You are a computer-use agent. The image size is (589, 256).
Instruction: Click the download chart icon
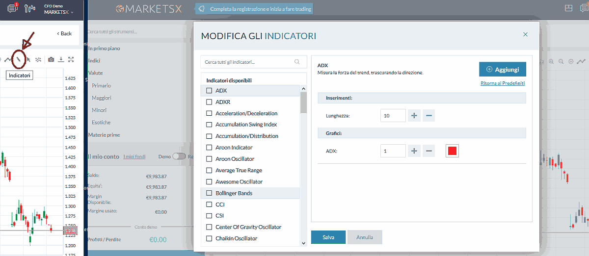tap(61, 59)
